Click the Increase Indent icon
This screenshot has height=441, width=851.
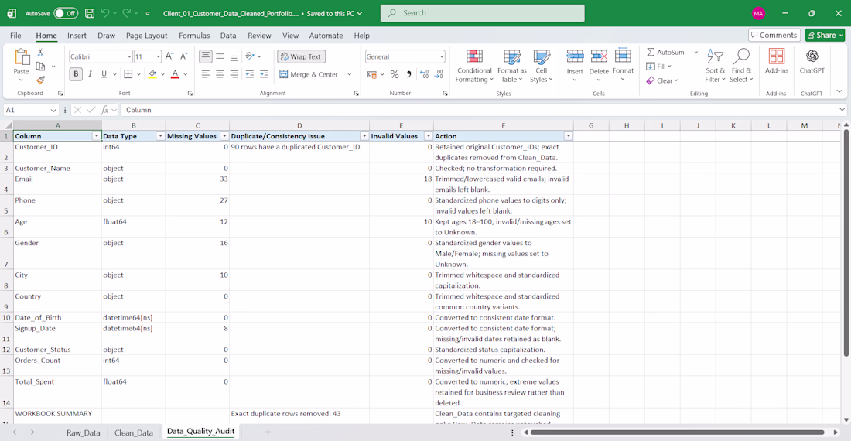click(264, 74)
